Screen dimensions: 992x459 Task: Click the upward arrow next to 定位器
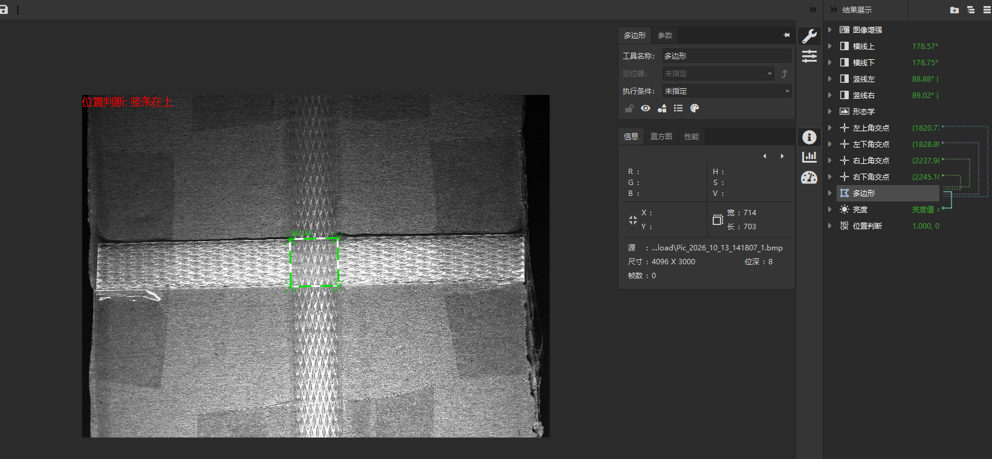tap(785, 74)
